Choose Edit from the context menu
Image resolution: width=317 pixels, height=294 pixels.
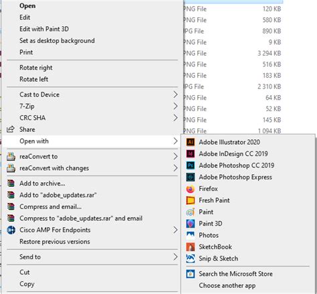click(25, 17)
